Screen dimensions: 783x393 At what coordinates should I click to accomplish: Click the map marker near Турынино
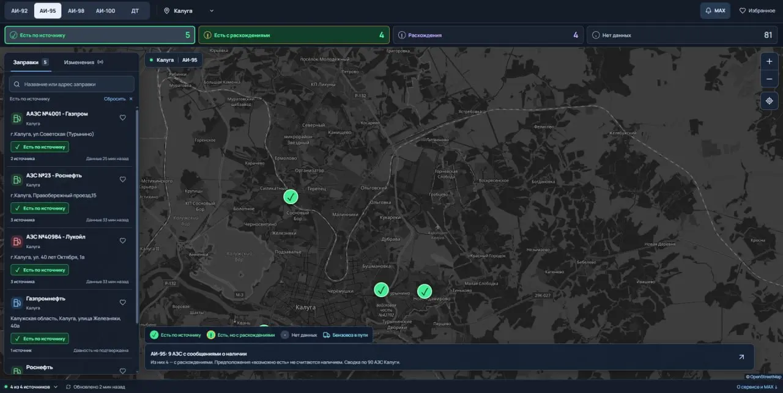tap(381, 290)
